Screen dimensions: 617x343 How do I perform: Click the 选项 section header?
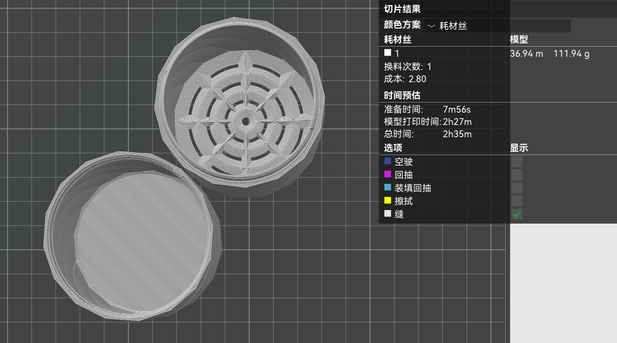tap(393, 148)
